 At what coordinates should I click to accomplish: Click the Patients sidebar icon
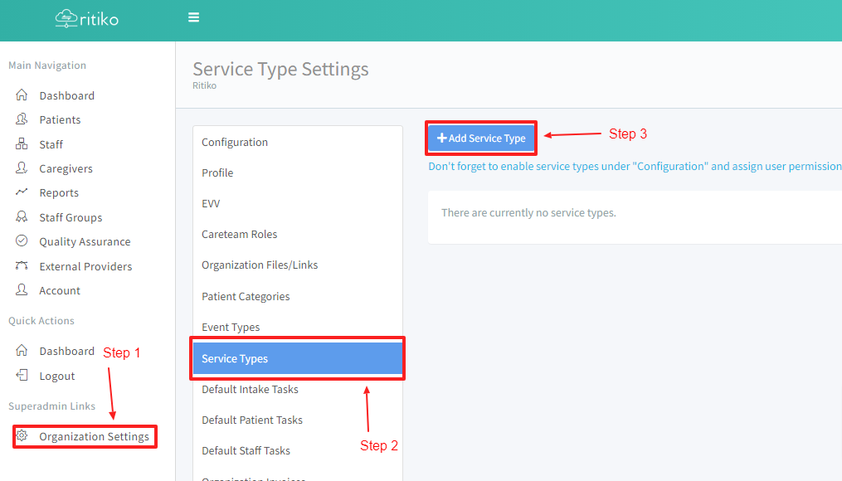pyautogui.click(x=22, y=119)
